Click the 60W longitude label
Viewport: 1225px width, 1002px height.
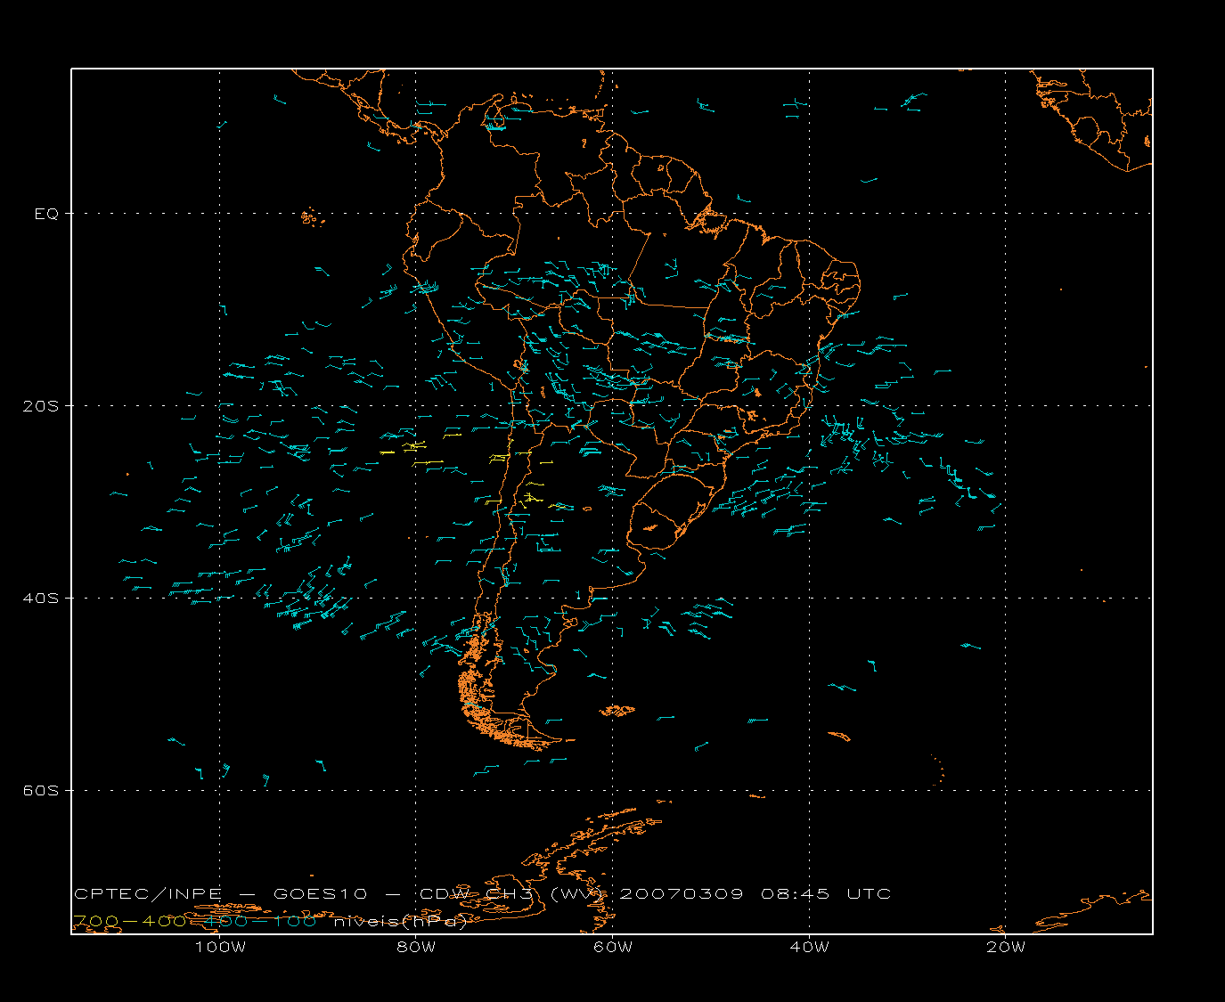pyautogui.click(x=613, y=948)
